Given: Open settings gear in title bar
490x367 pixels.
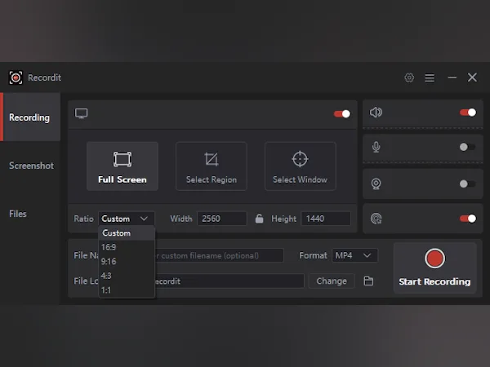Looking at the screenshot, I should (409, 77).
